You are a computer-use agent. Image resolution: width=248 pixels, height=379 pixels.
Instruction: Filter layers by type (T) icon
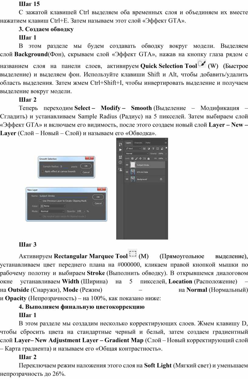(x=153, y=149)
